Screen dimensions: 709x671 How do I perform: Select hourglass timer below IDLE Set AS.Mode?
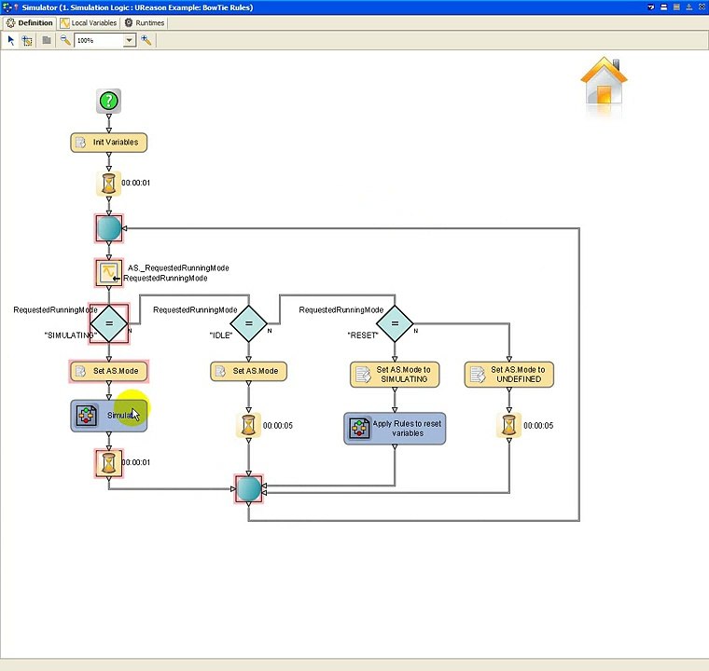[248, 425]
